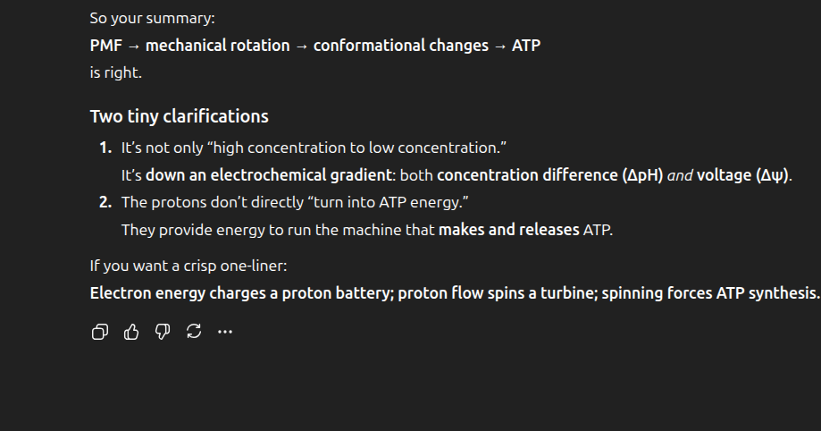Image resolution: width=821 pixels, height=431 pixels.
Task: Open the three-dot more actions menu
Action: click(x=224, y=332)
